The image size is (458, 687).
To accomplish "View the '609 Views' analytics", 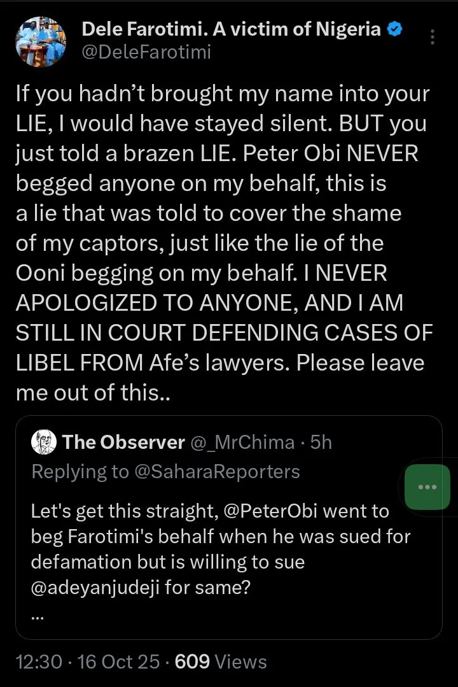I will [220, 662].
